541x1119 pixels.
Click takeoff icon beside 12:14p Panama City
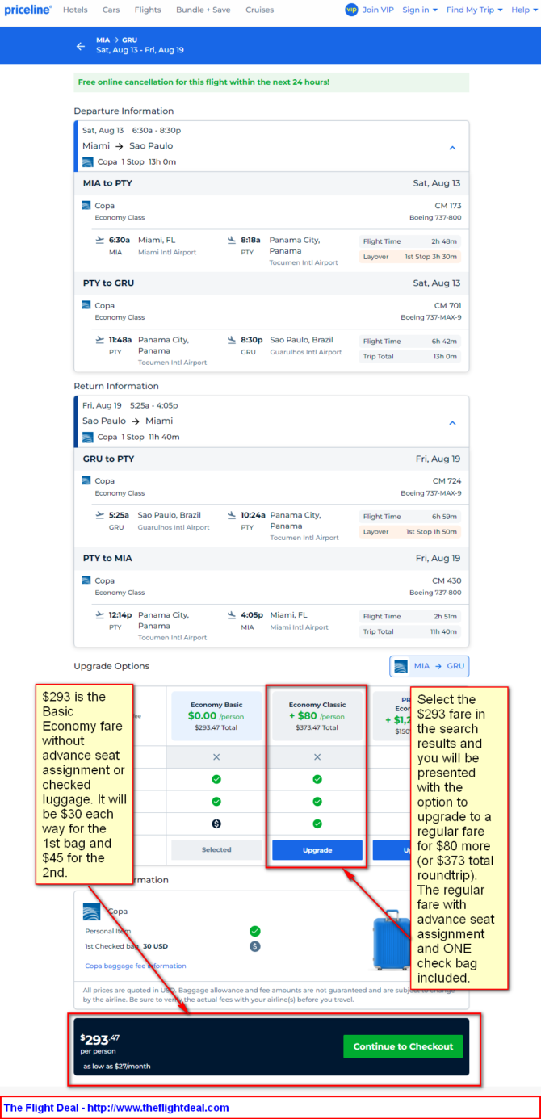(x=100, y=615)
